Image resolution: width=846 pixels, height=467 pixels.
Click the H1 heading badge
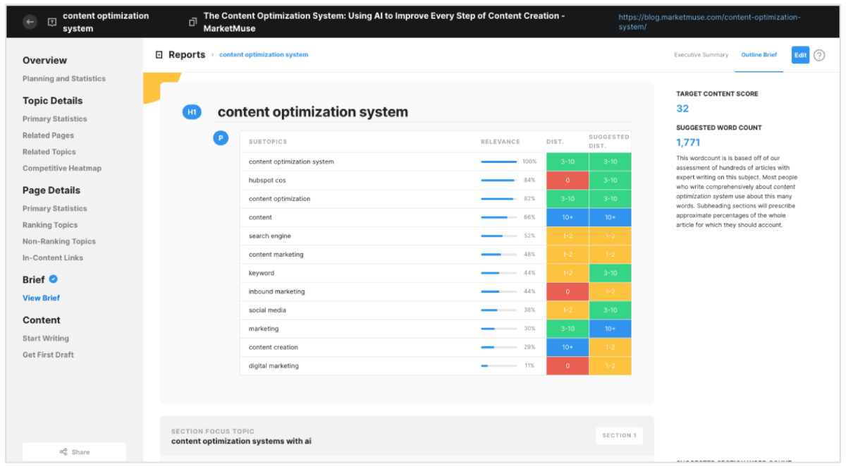coord(192,111)
